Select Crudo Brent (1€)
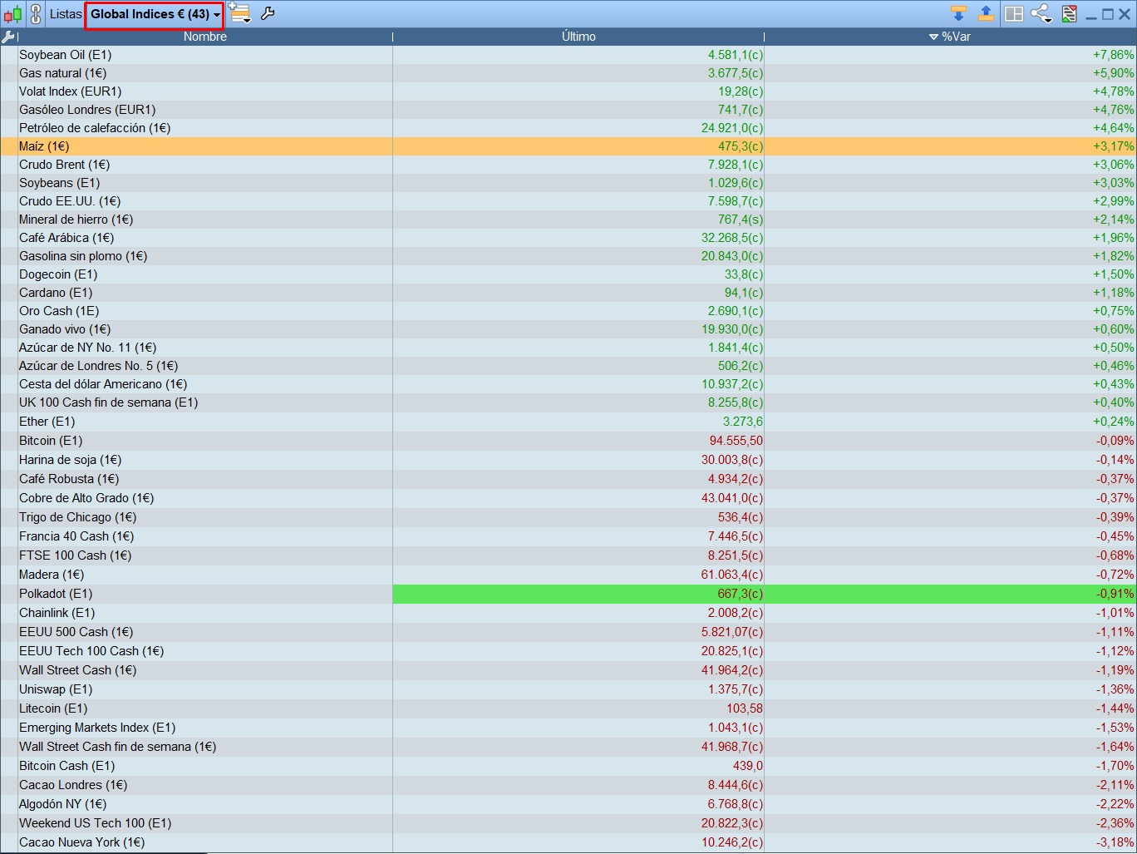 pyautogui.click(x=65, y=165)
